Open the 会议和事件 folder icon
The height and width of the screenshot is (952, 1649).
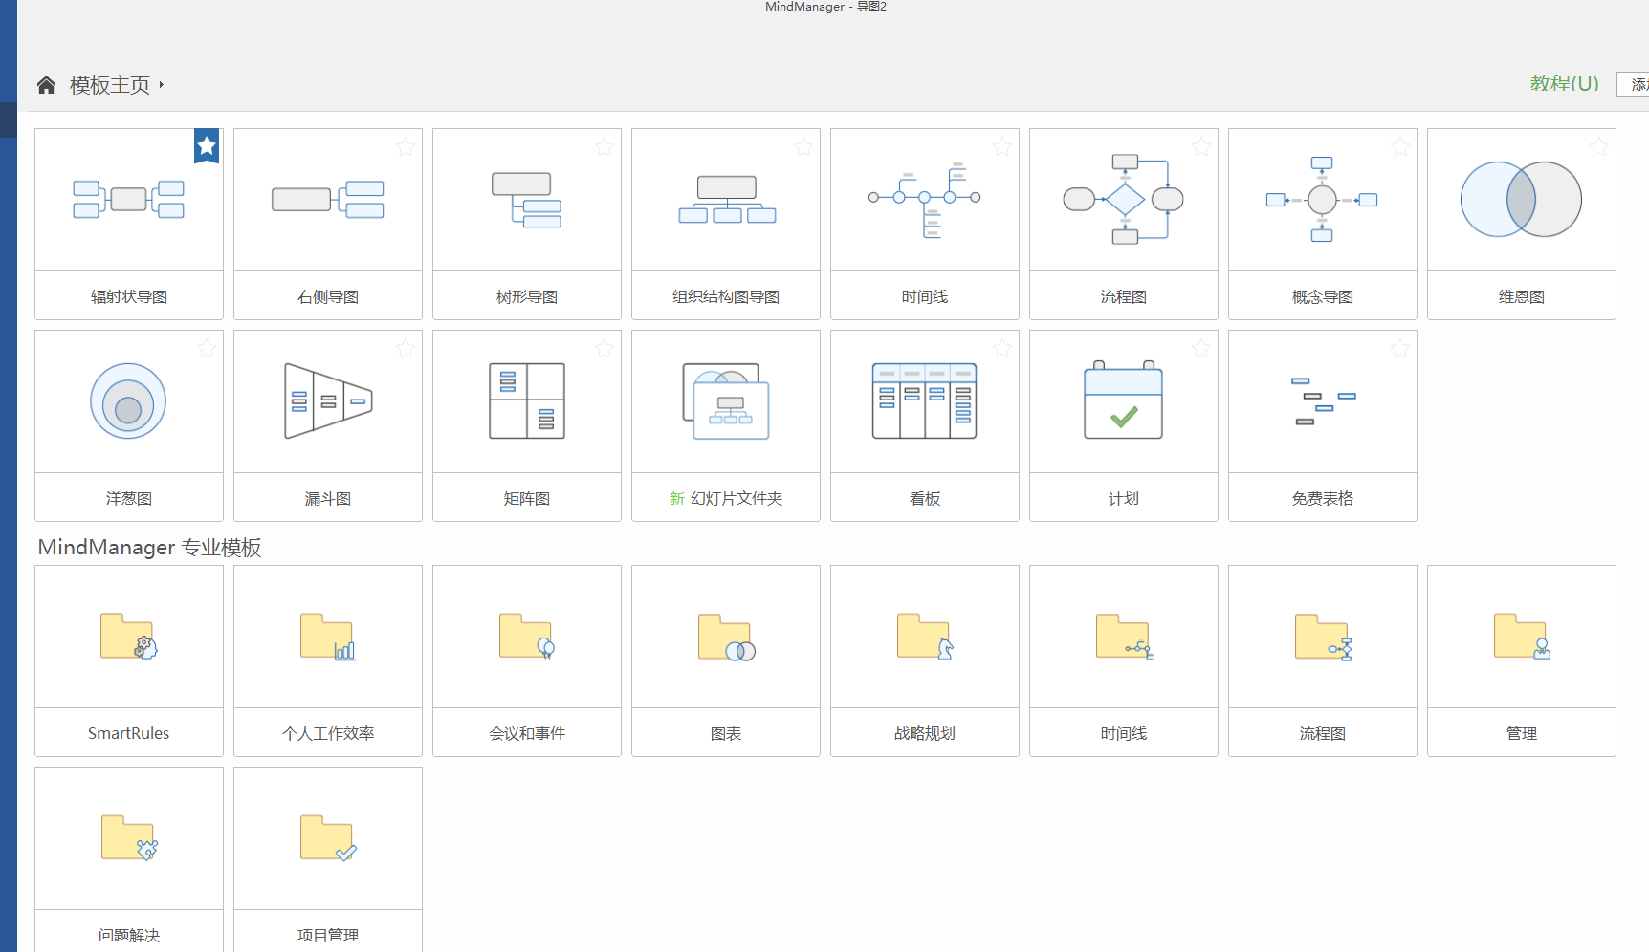(x=527, y=637)
